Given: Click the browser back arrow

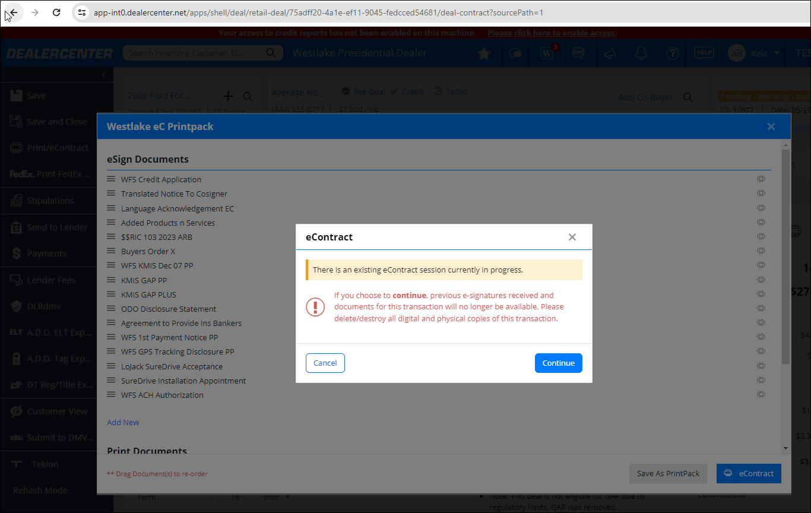Looking at the screenshot, I should 13,12.
